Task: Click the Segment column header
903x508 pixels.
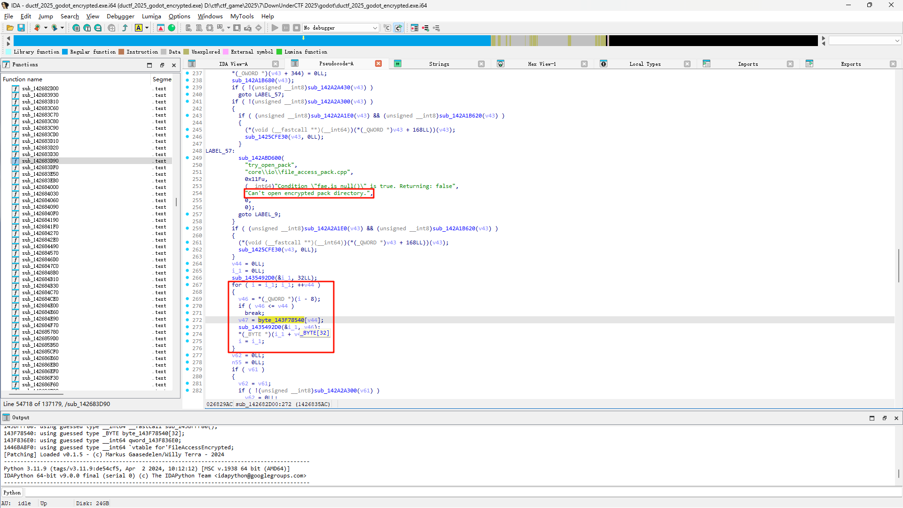Action: (162, 79)
